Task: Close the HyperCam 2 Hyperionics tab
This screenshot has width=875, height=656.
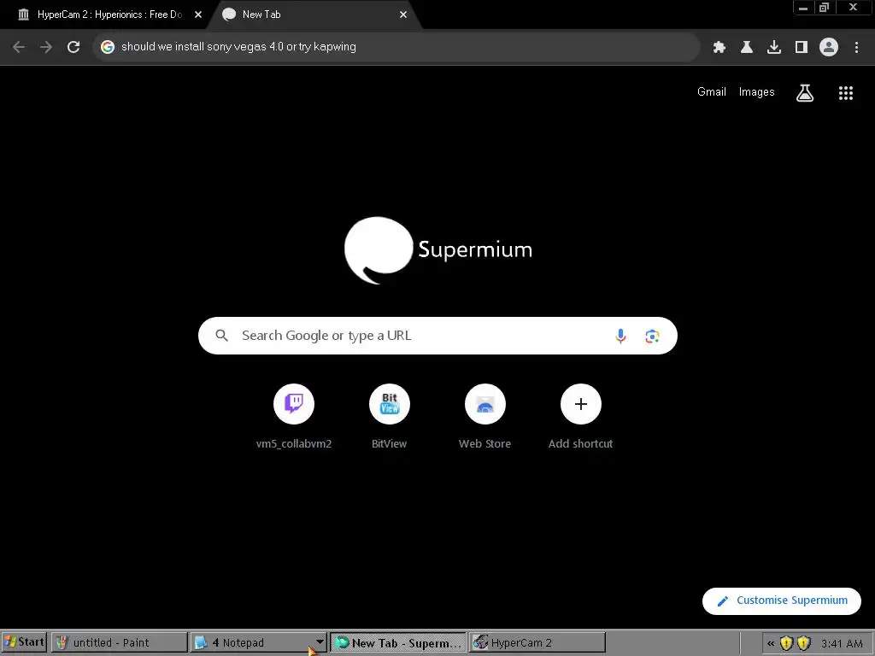Action: pyautogui.click(x=198, y=15)
